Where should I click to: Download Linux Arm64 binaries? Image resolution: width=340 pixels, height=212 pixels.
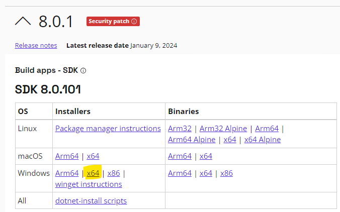tap(267, 129)
